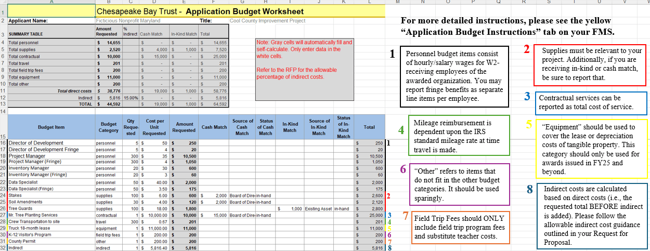The width and height of the screenshot is (650, 251).
Task: Click column header M
Action: click(397, 3)
